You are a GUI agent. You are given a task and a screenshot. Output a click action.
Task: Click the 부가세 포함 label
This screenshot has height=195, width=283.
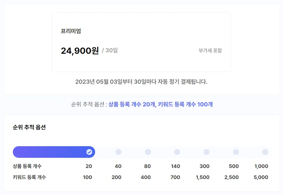click(210, 51)
